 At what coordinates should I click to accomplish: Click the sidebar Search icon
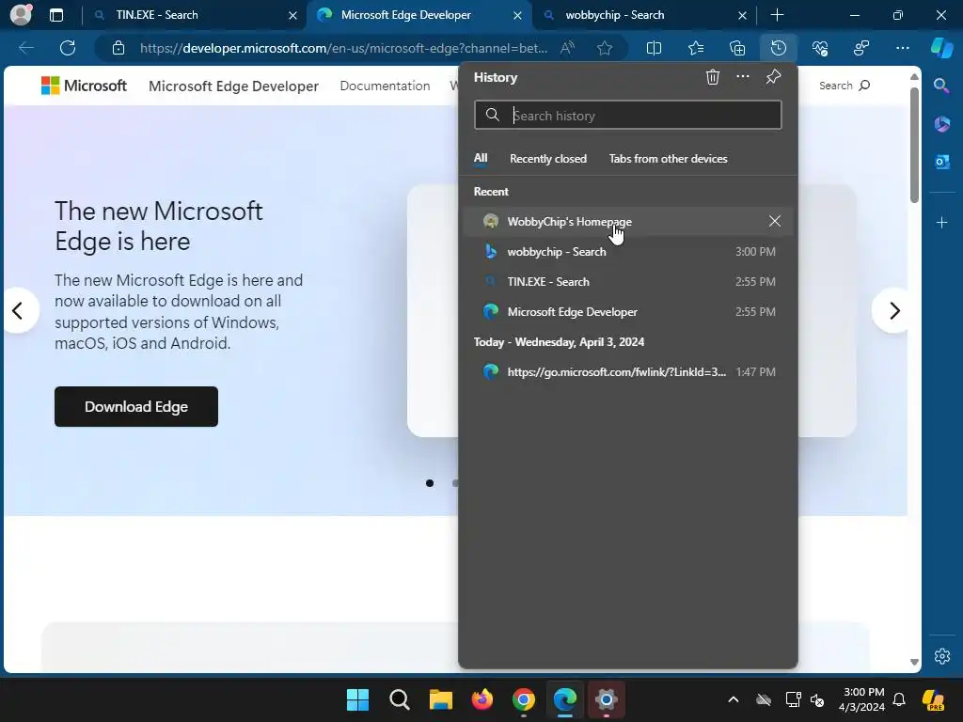coord(941,86)
